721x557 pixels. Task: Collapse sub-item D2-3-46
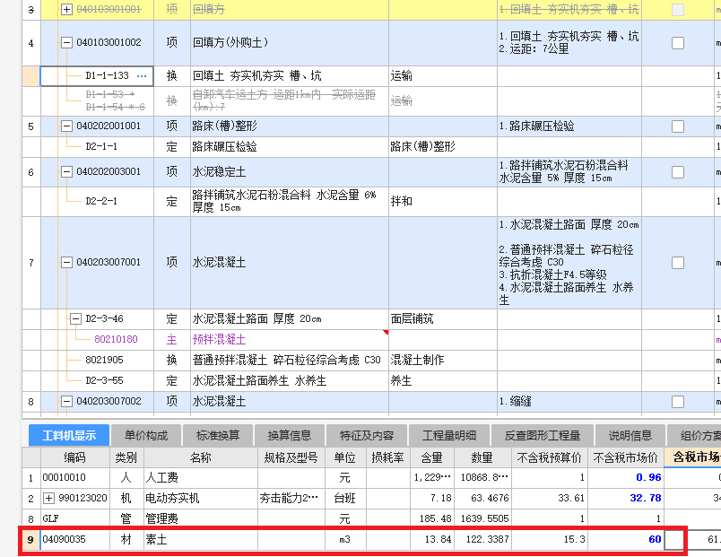(76, 318)
